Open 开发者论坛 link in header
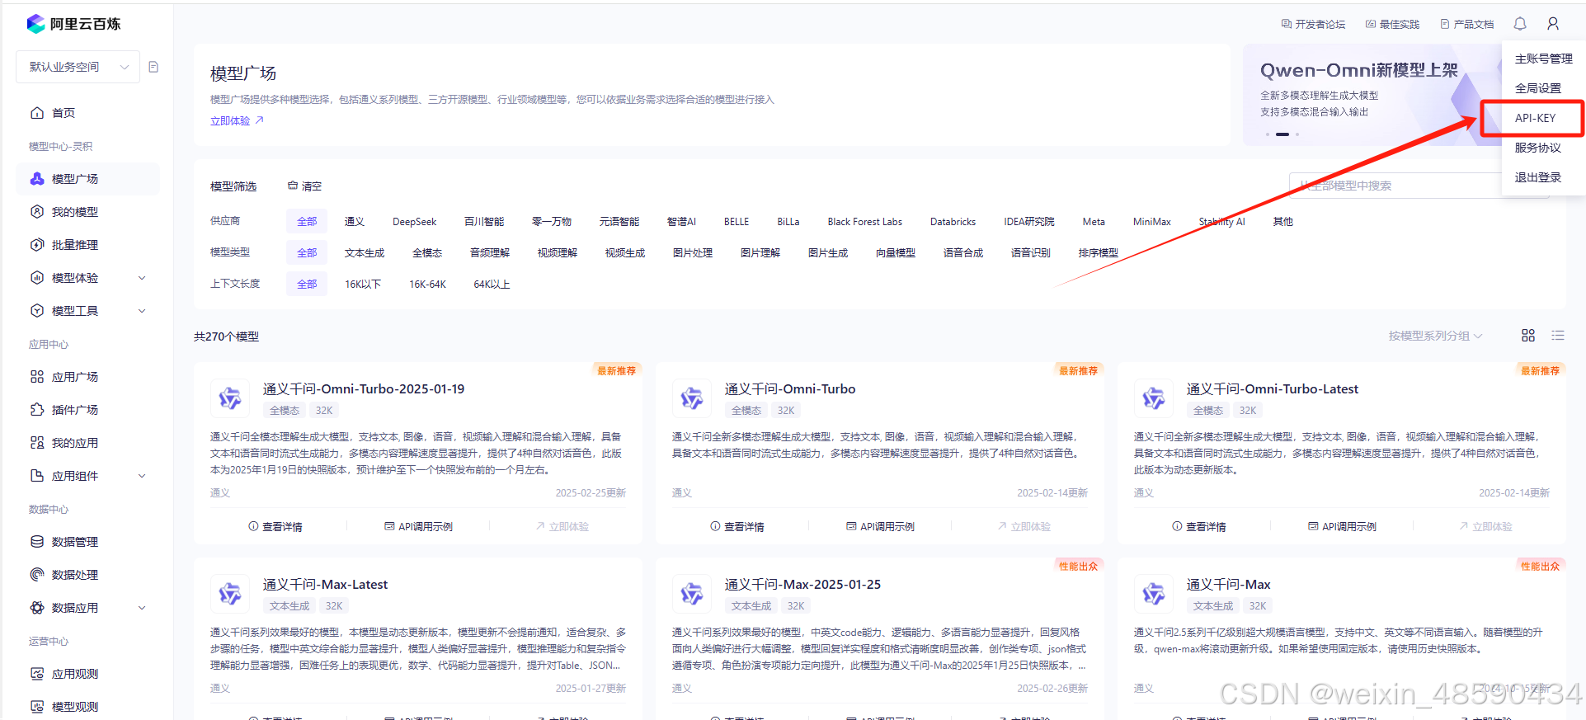Image resolution: width=1586 pixels, height=720 pixels. 1313,25
